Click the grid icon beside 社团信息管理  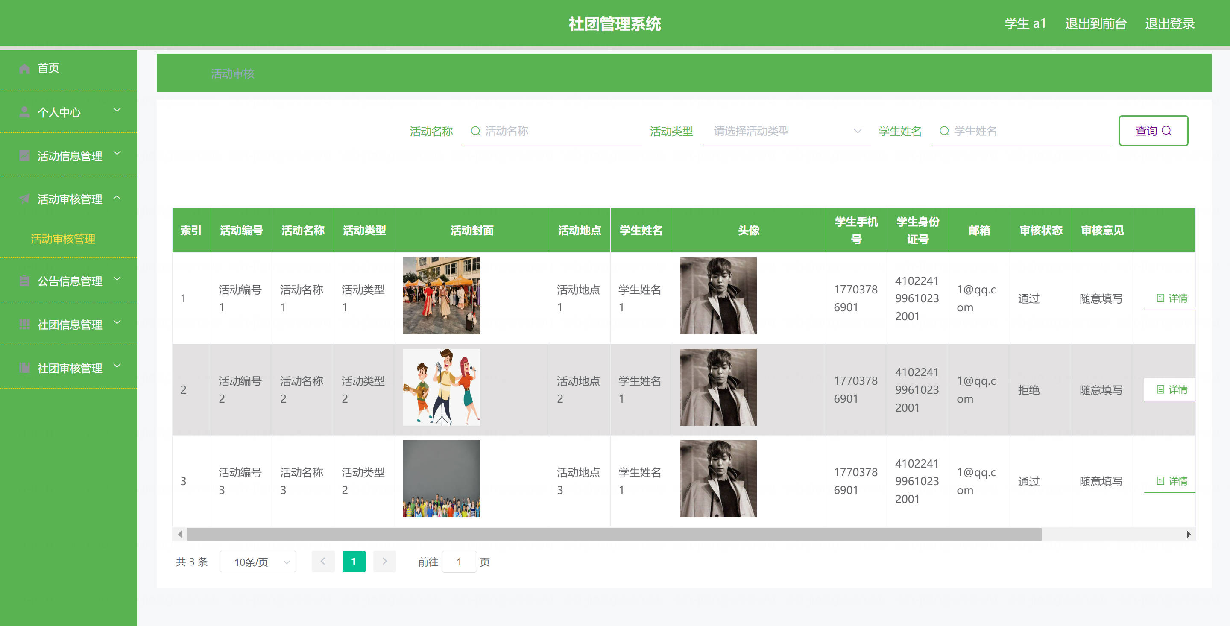(x=24, y=324)
